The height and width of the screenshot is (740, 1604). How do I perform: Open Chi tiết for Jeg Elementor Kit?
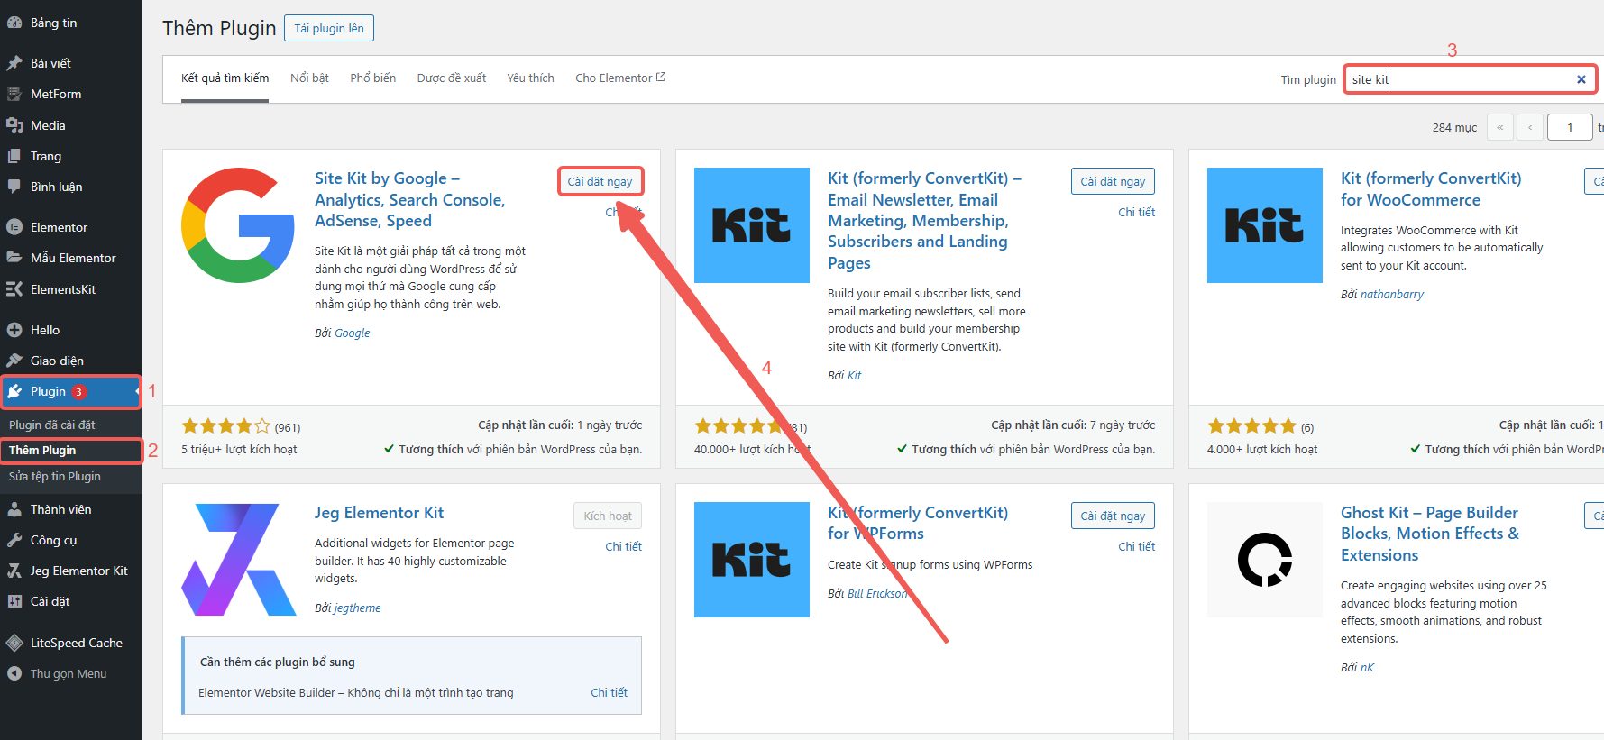[x=623, y=546]
